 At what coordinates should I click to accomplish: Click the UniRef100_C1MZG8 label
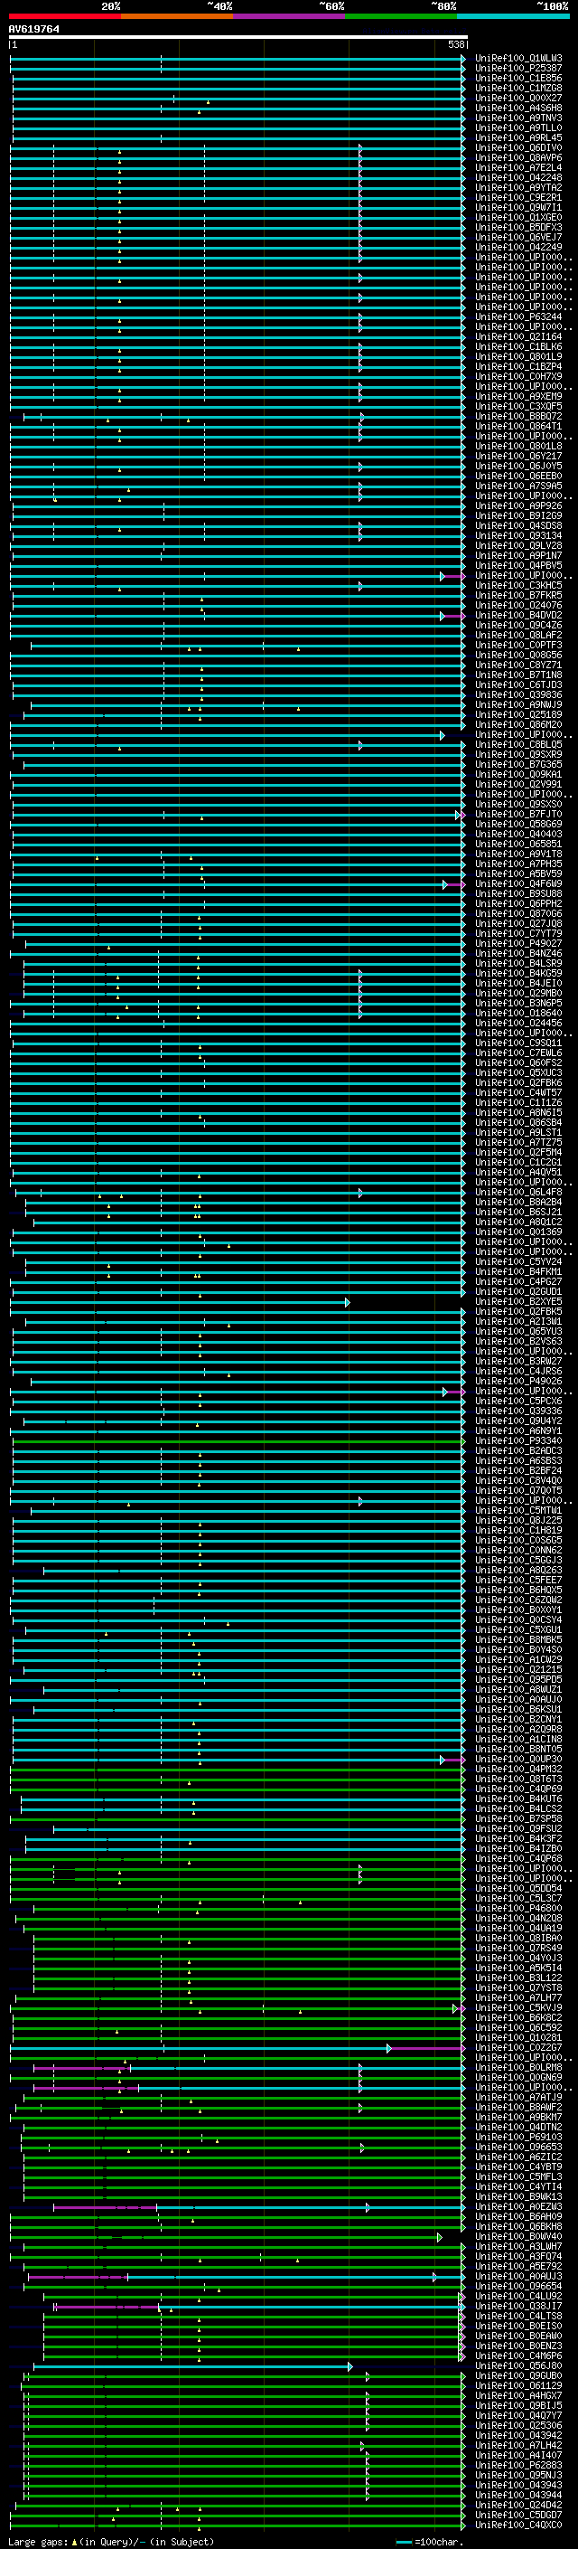518,88
